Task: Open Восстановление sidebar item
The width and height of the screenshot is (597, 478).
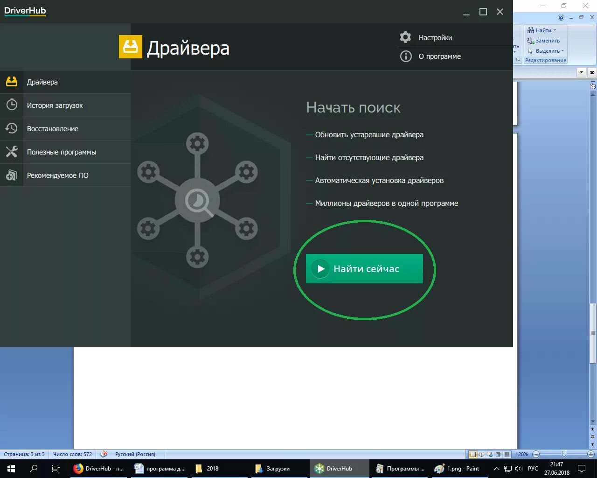Action: pyautogui.click(x=65, y=128)
